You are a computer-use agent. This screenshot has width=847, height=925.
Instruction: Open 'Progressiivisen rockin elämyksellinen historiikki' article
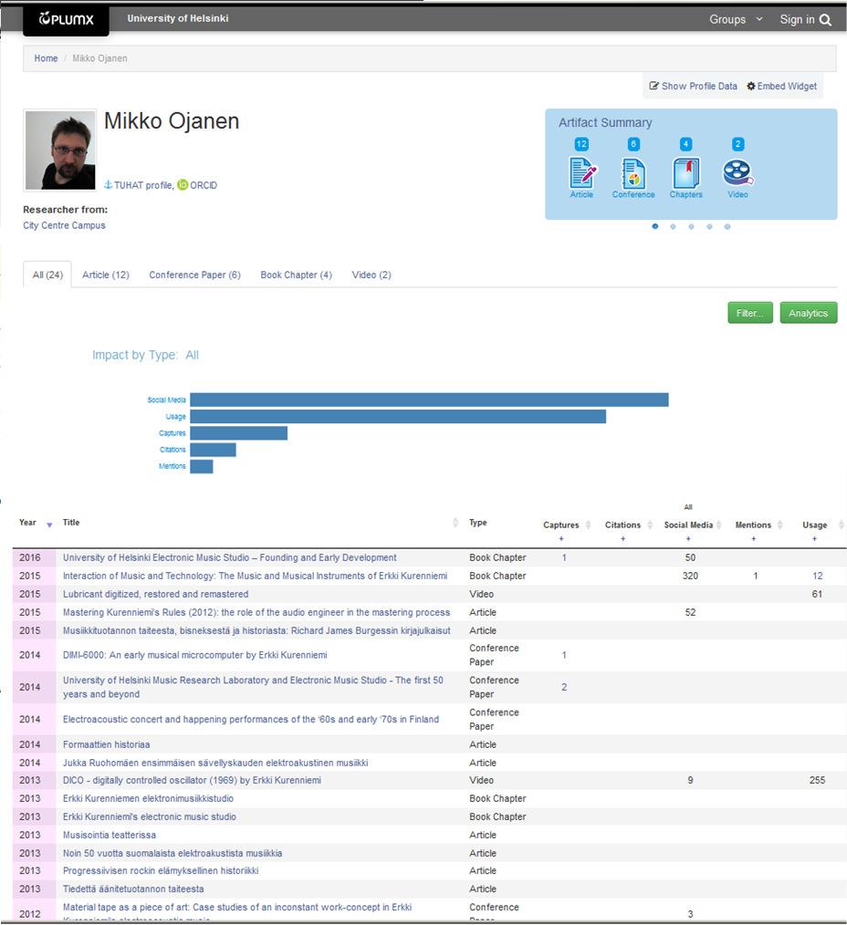[x=161, y=870]
